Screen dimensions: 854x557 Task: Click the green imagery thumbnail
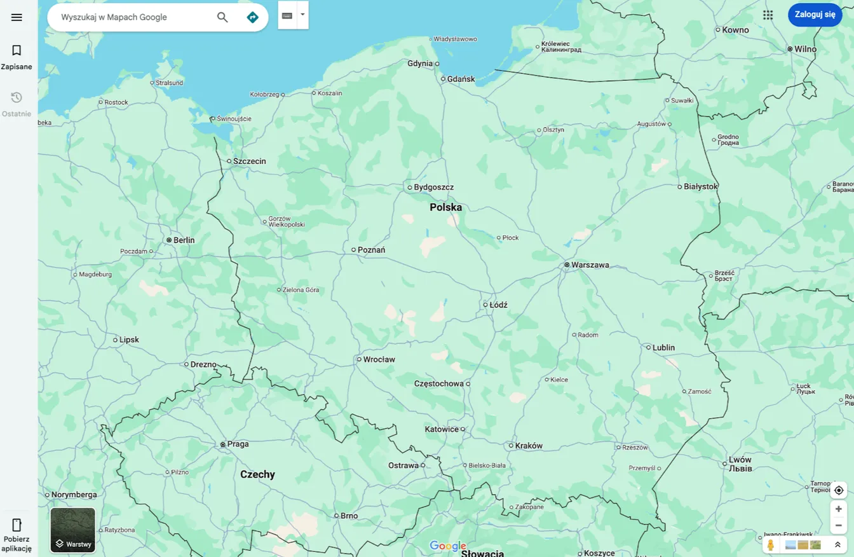tap(815, 545)
